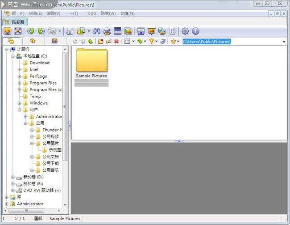Start slideshow with the projector screen icon

pyautogui.click(x=152, y=31)
